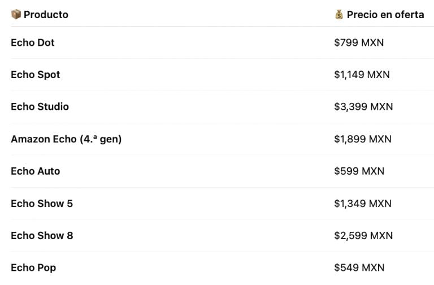Select the Echo Show 8 product name
Screen dimensions: 434x285
(42, 236)
